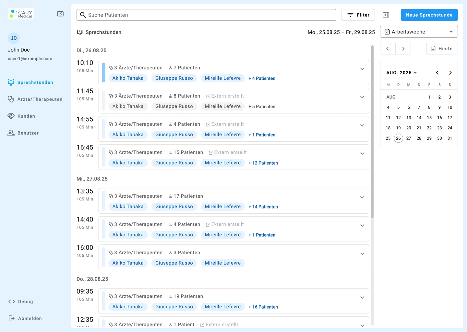Open the Arbeitswoche view dropdown
467x332 pixels.
pos(419,32)
